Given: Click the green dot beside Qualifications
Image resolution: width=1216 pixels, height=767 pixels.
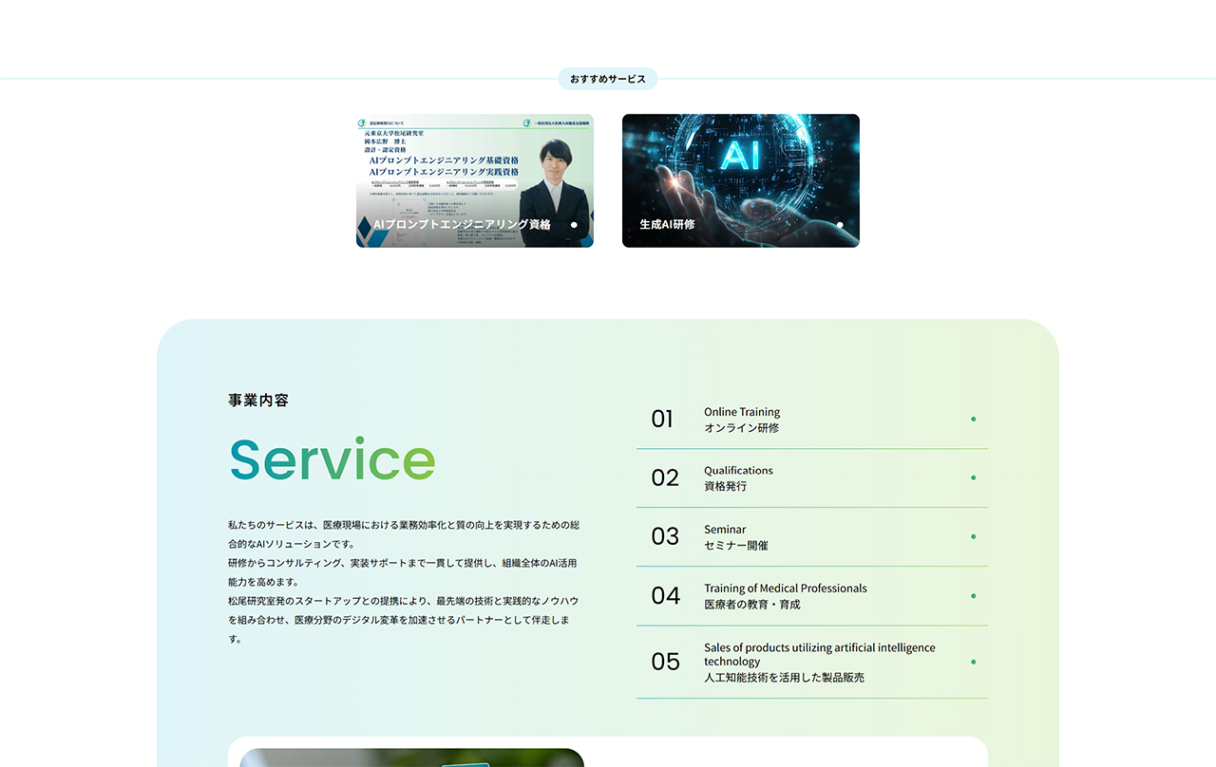Looking at the screenshot, I should click(x=973, y=477).
